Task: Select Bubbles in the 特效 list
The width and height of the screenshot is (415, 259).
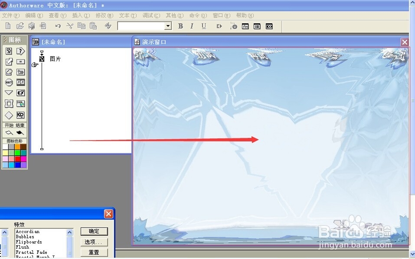Action: coord(25,237)
